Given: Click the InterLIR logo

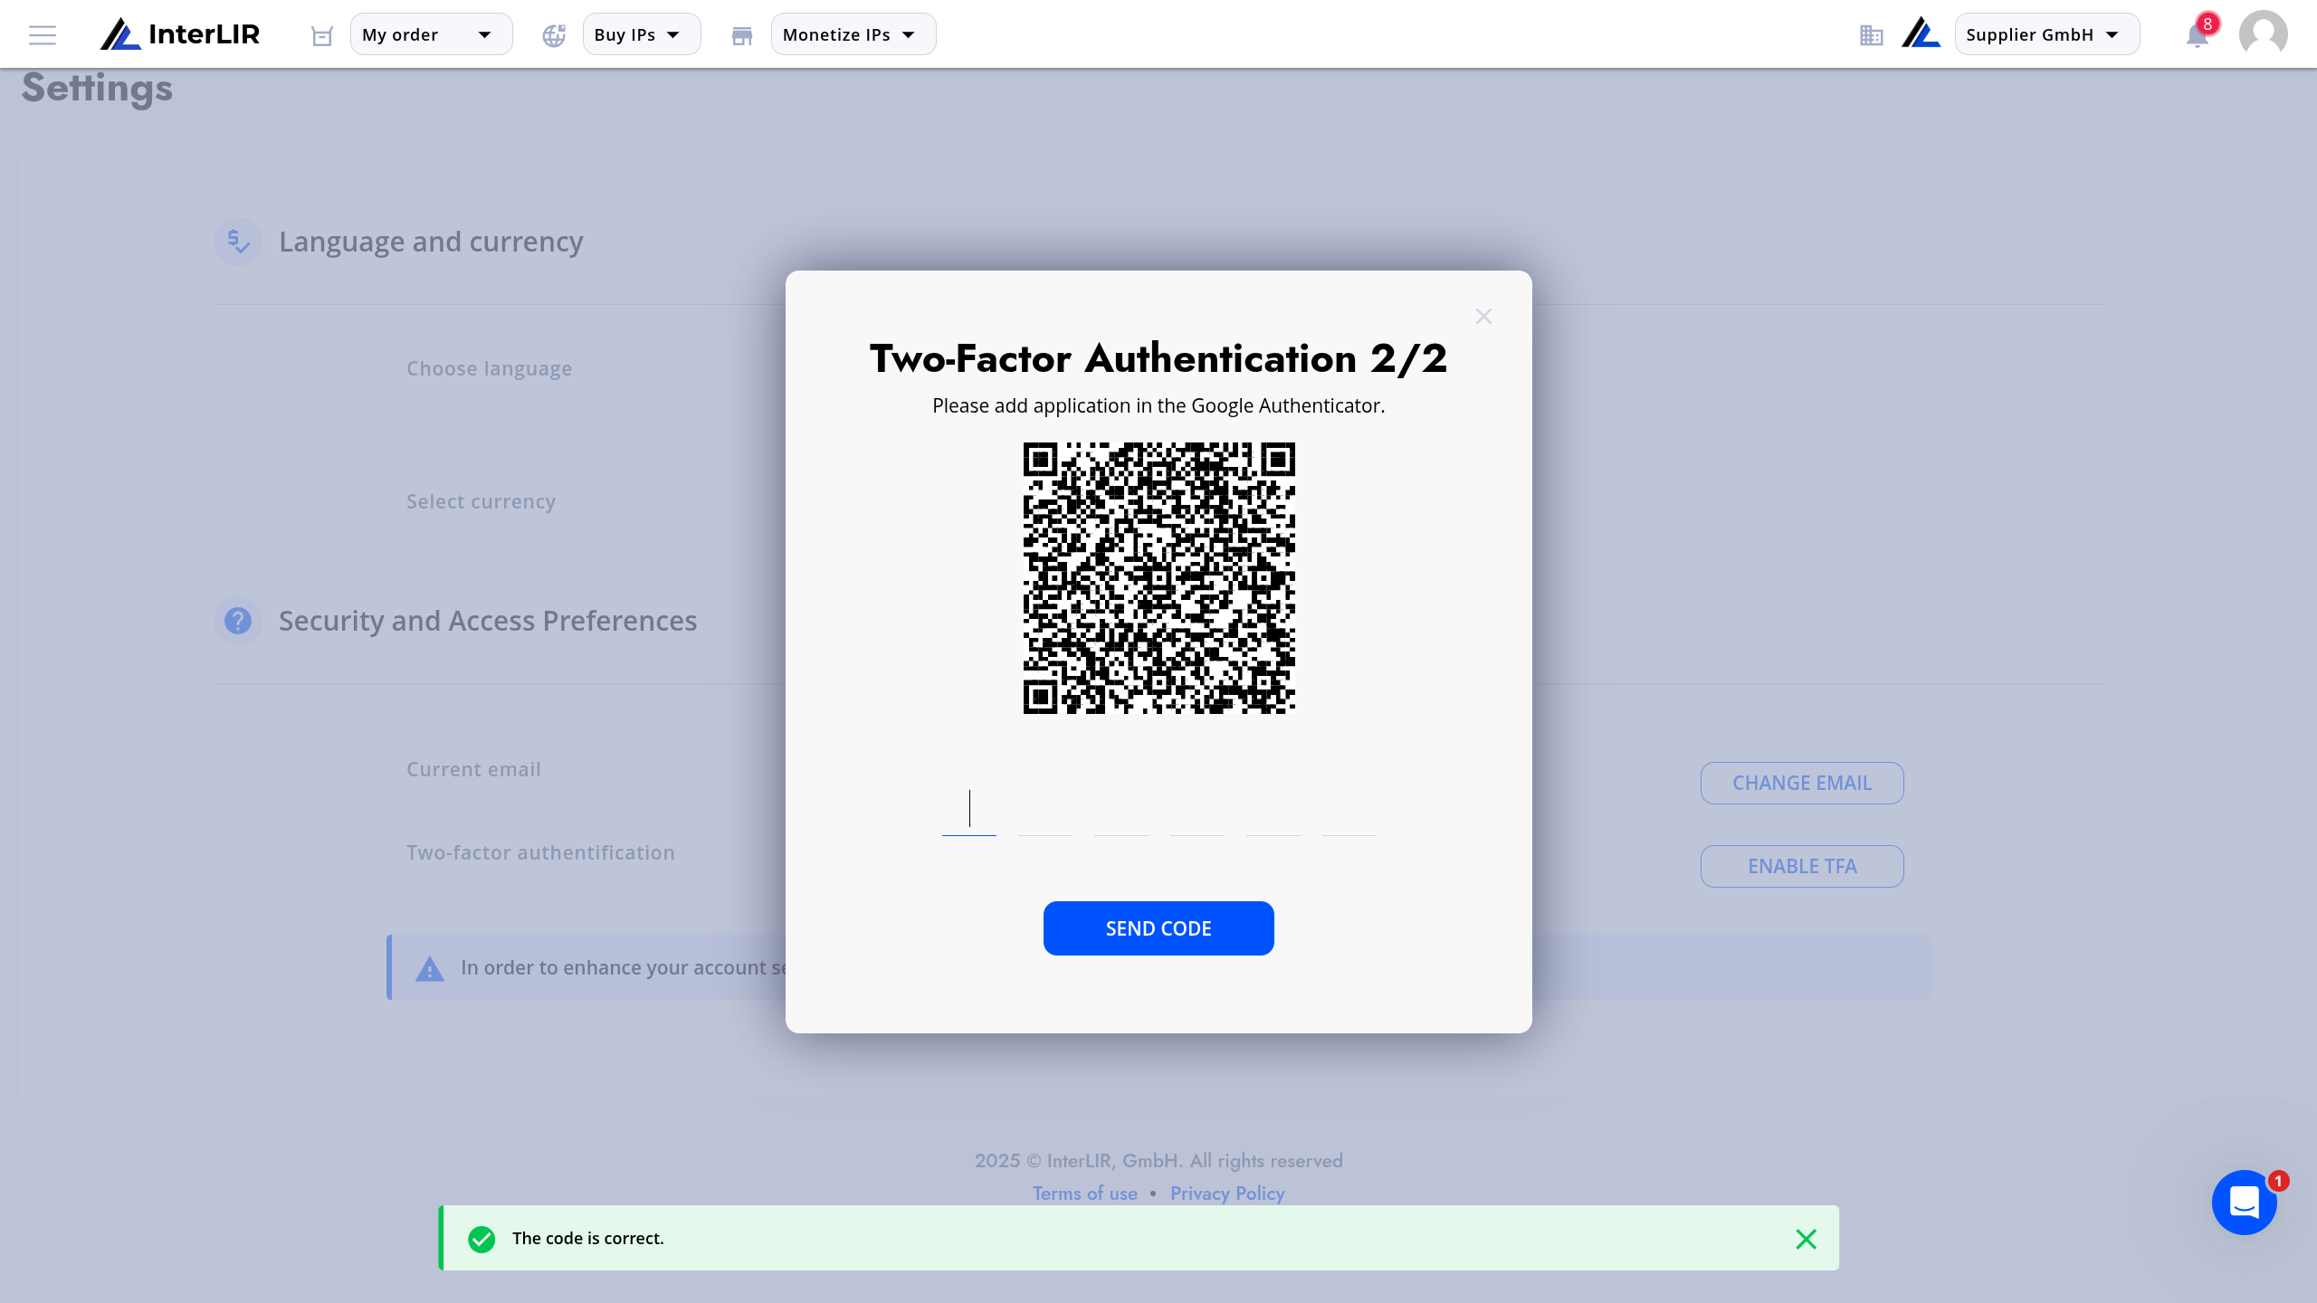Looking at the screenshot, I should pyautogui.click(x=180, y=34).
